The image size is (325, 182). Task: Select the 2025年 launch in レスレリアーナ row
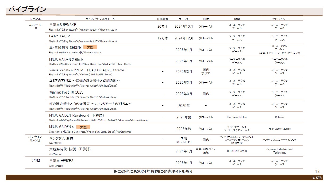pos(184,105)
